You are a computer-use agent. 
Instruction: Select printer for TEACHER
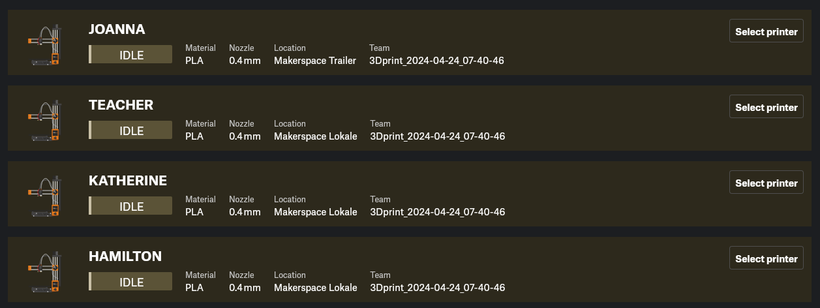(x=766, y=107)
